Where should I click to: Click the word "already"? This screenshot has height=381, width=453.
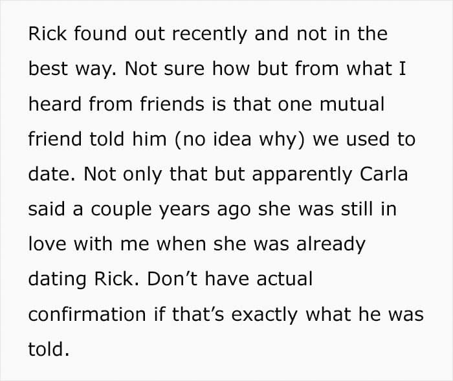pos(331,246)
